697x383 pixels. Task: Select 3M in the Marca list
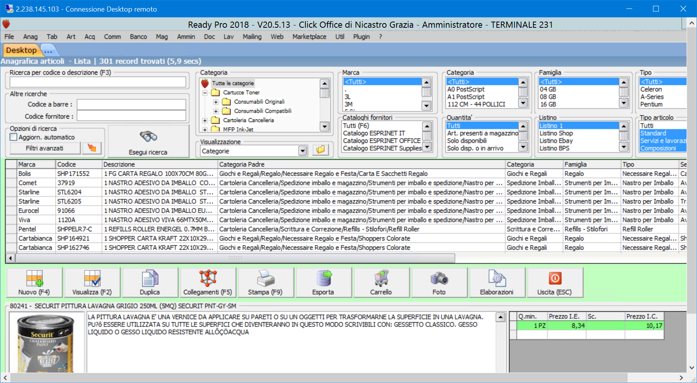[349, 104]
